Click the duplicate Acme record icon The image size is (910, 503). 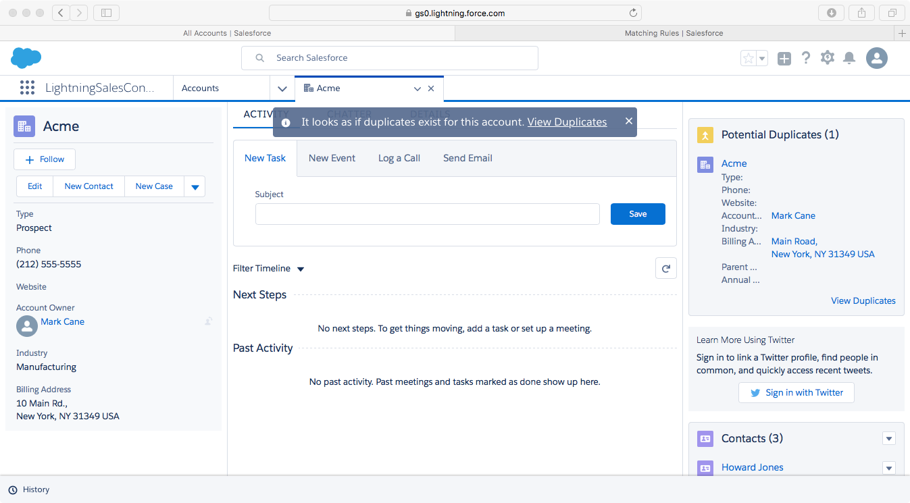(705, 164)
